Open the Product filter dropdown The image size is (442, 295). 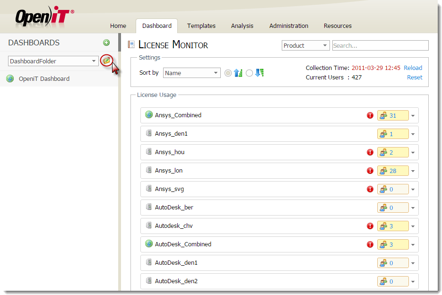(305, 45)
